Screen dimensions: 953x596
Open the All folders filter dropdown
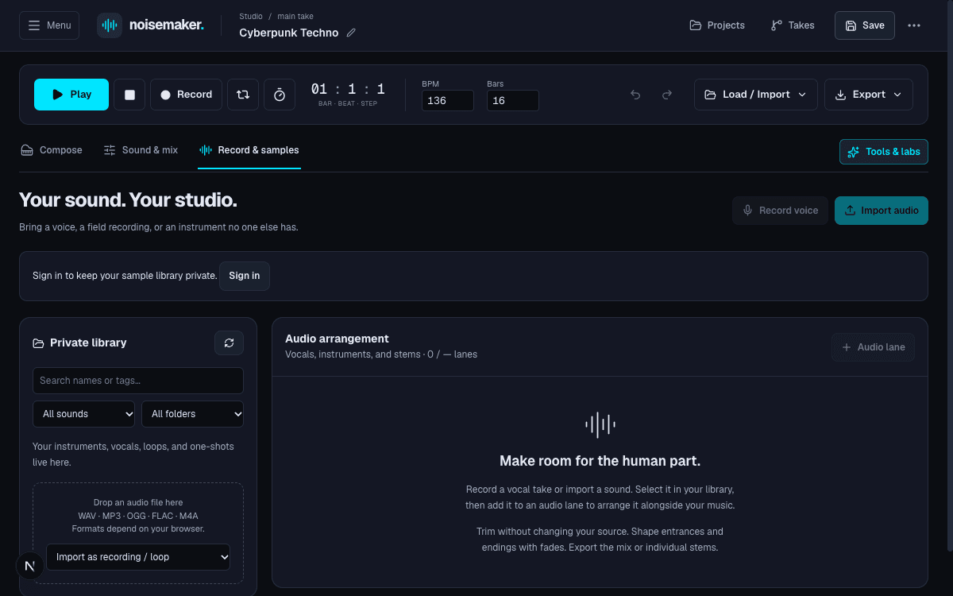coord(192,414)
